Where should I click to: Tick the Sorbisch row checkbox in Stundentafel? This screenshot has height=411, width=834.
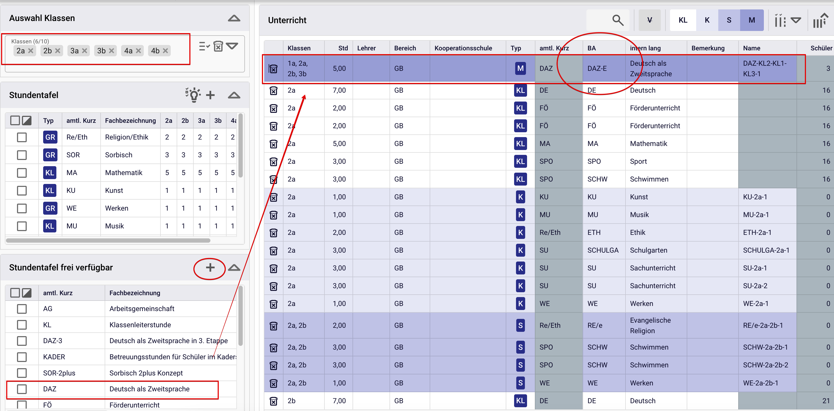coord(22,155)
